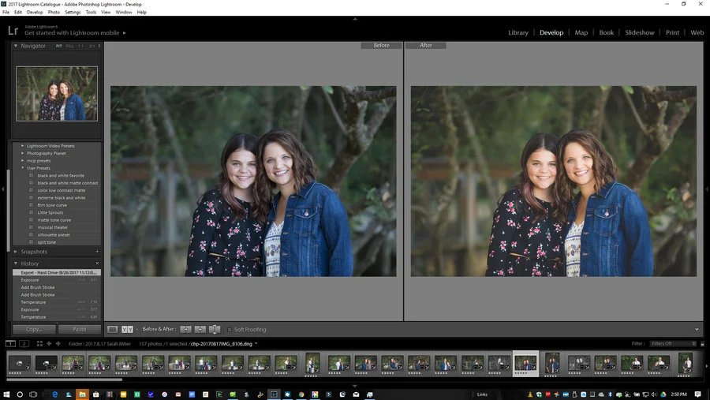Image resolution: width=710 pixels, height=400 pixels.
Task: Expand mcp presets folder
Action: (x=23, y=160)
